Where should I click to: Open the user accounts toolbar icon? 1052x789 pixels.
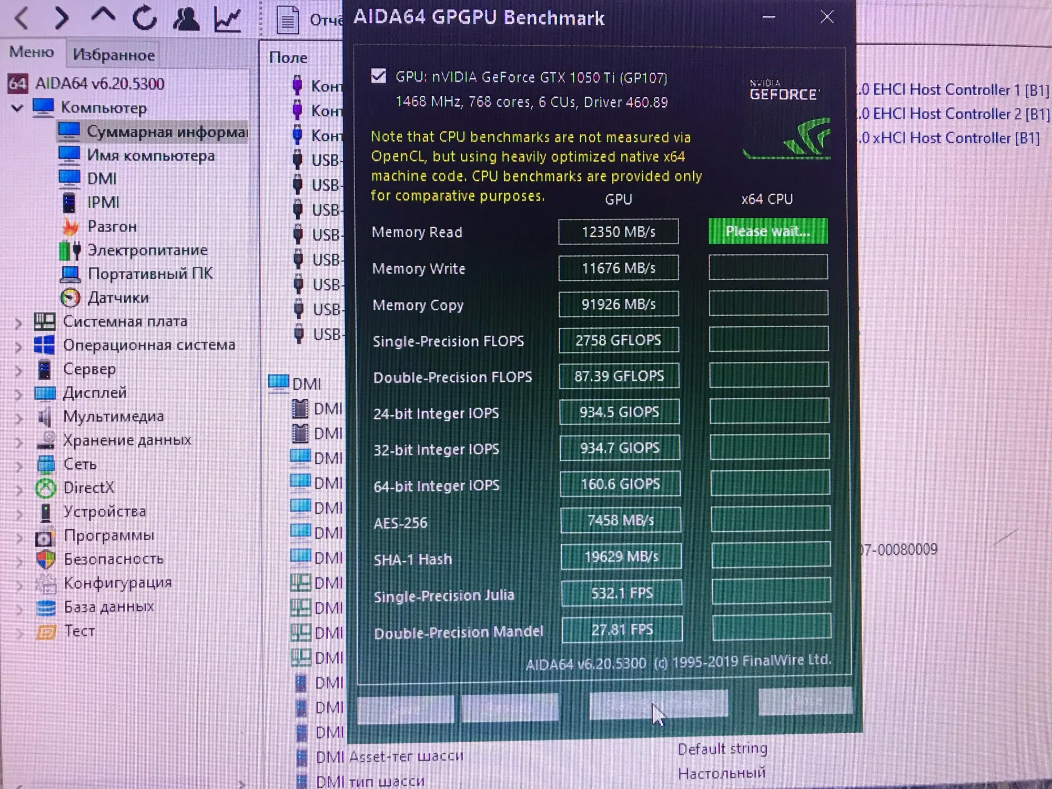click(186, 18)
